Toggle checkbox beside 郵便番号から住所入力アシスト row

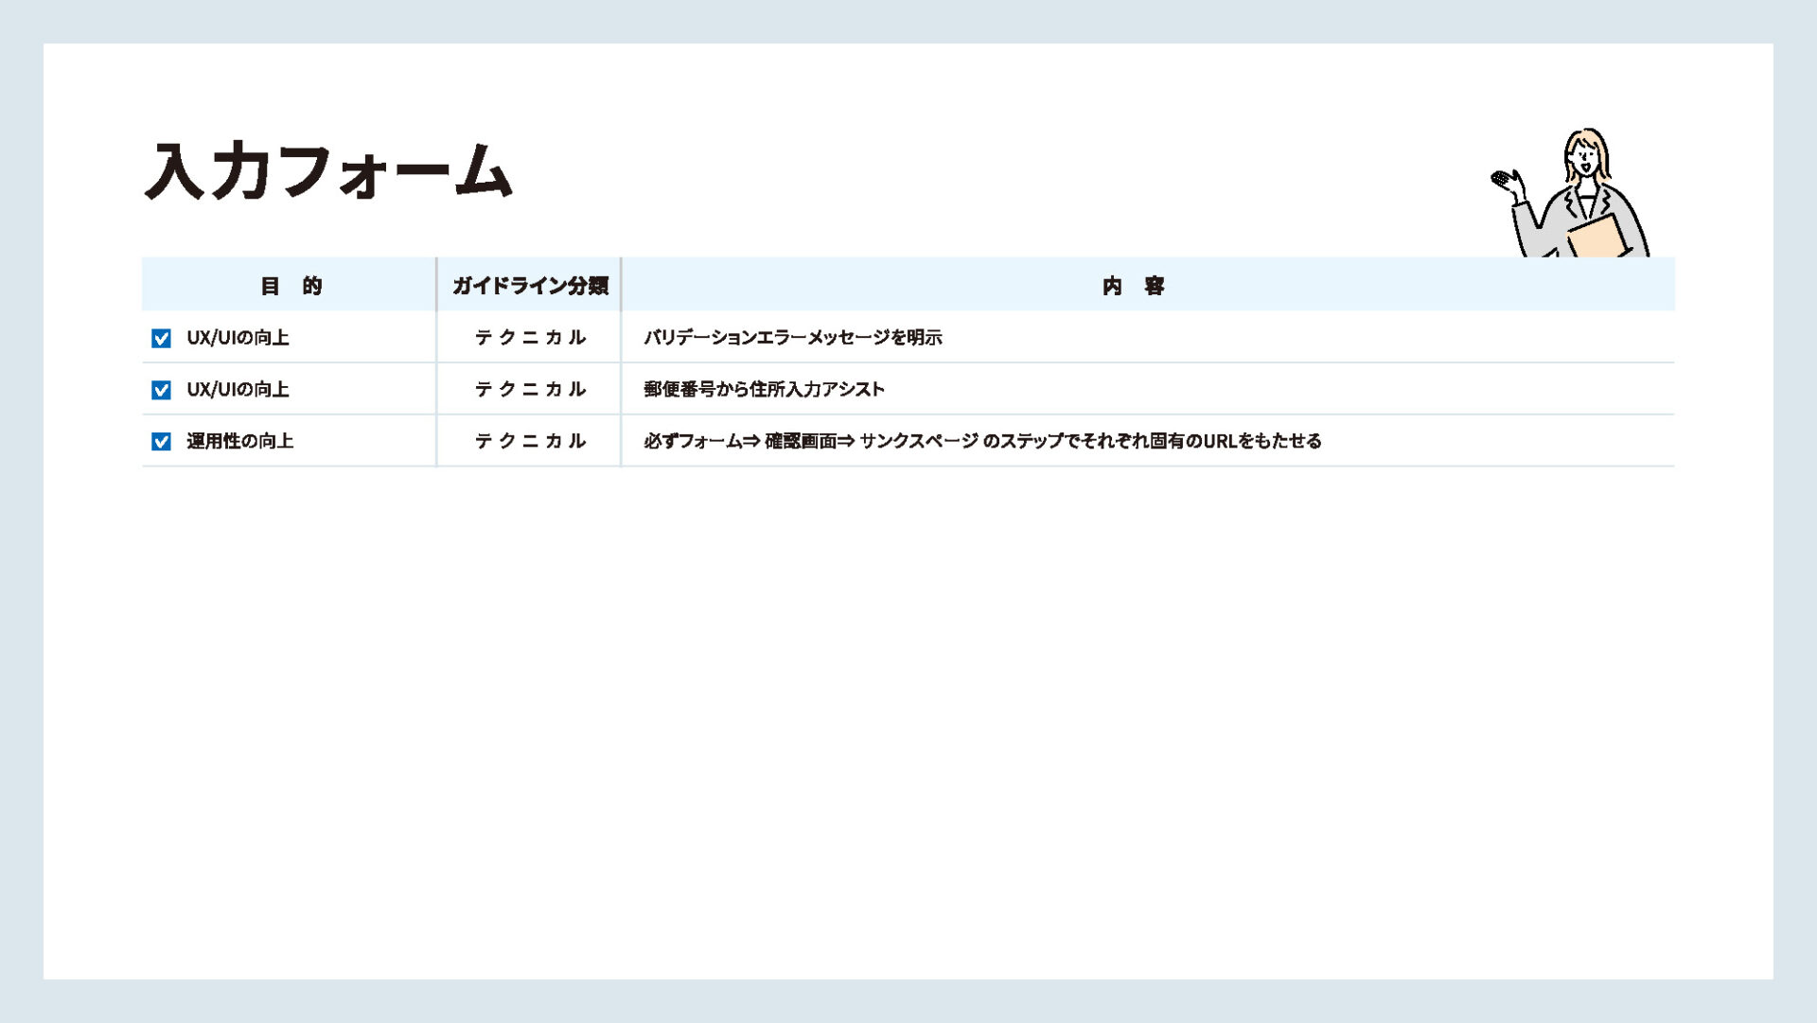pos(161,390)
